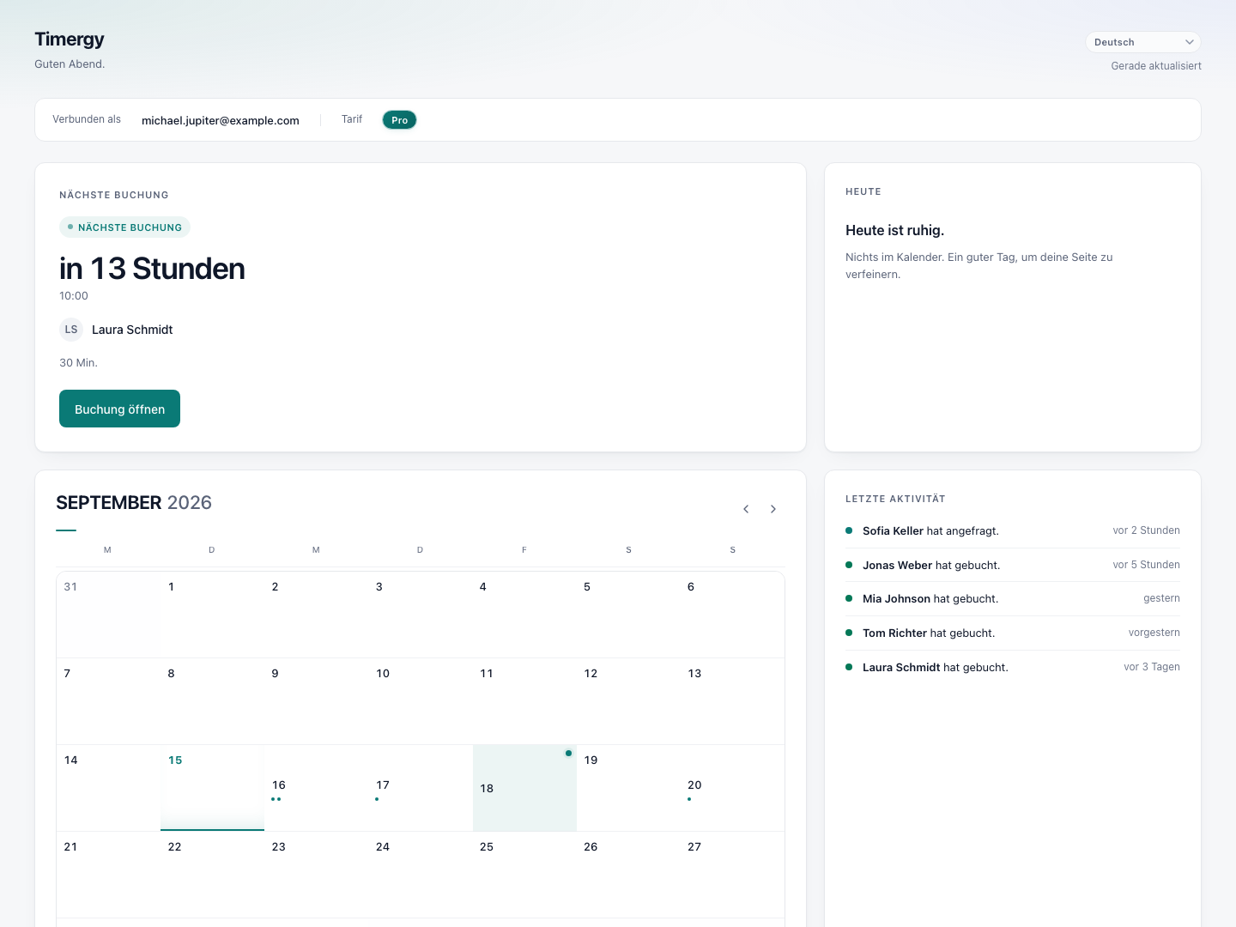
Task: Click the 10:00 booking time
Action: 74,296
